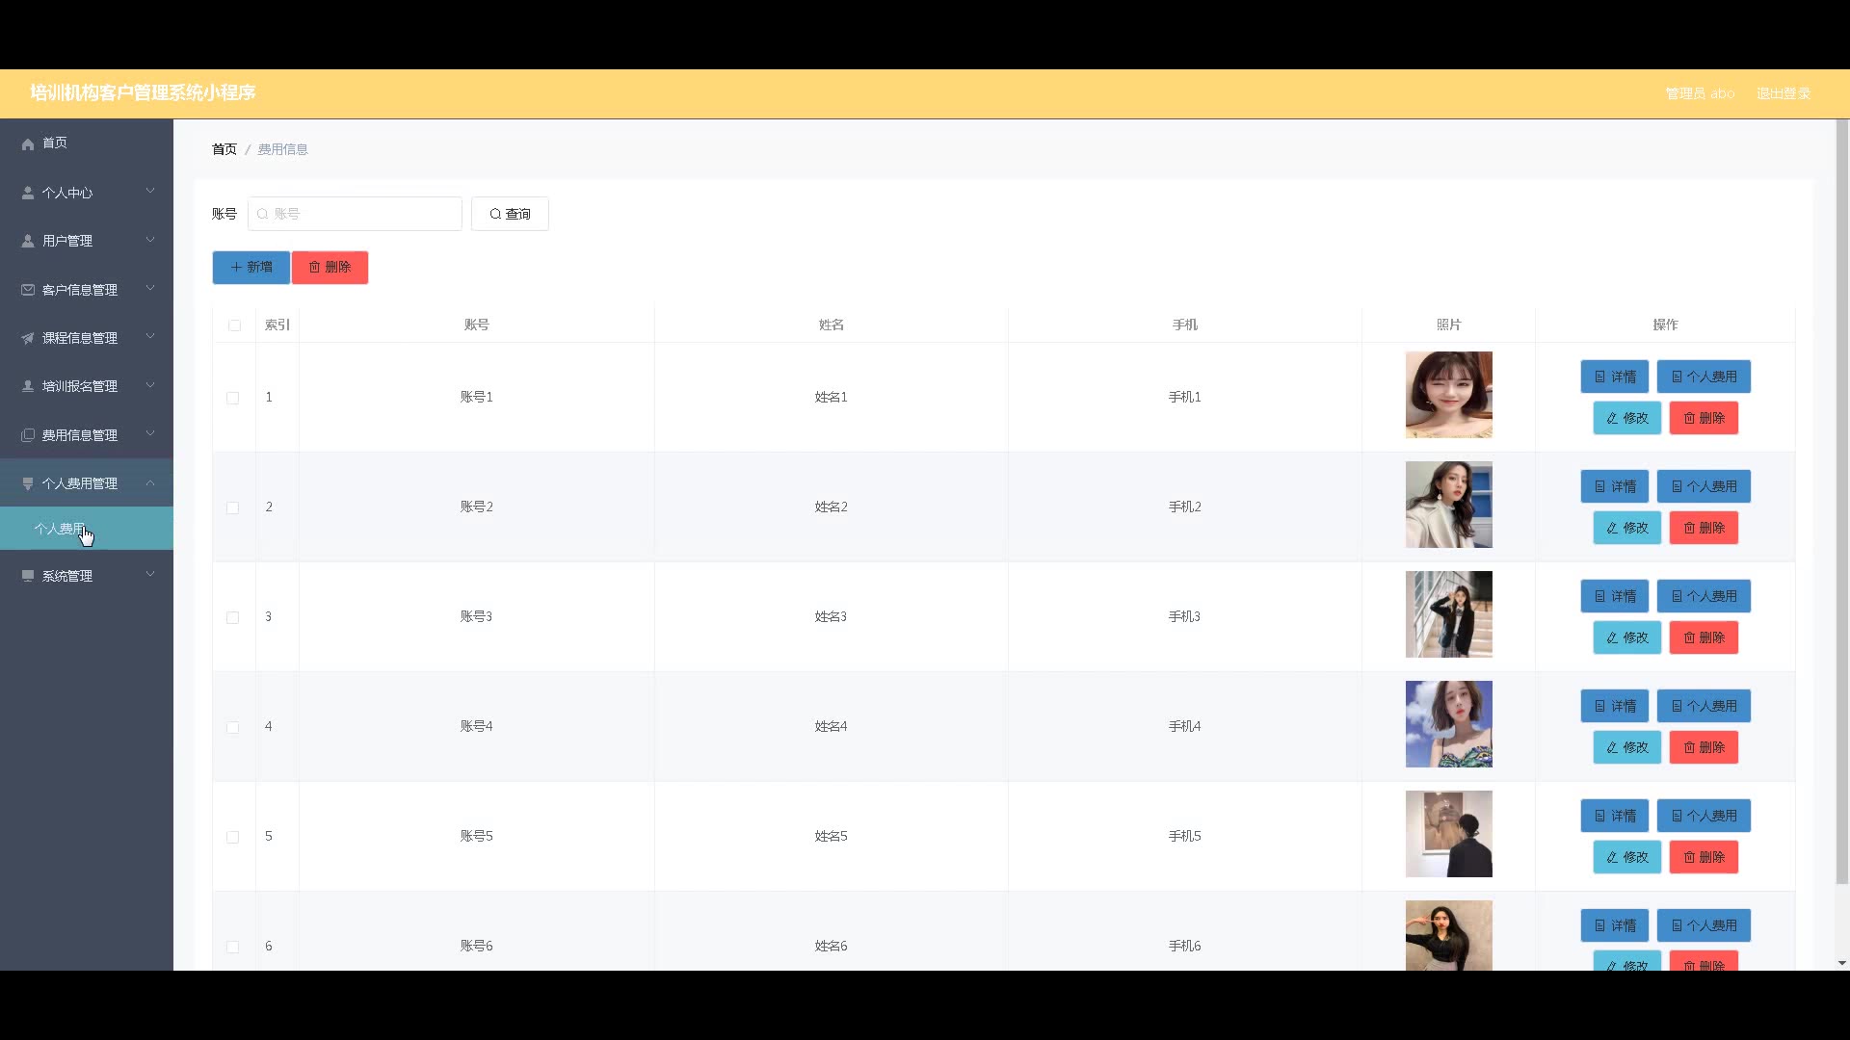Expand the 用户管理 menu chevron

150,240
